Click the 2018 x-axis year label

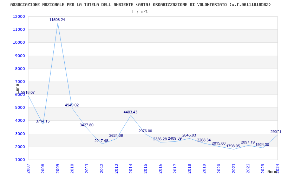point(190,168)
